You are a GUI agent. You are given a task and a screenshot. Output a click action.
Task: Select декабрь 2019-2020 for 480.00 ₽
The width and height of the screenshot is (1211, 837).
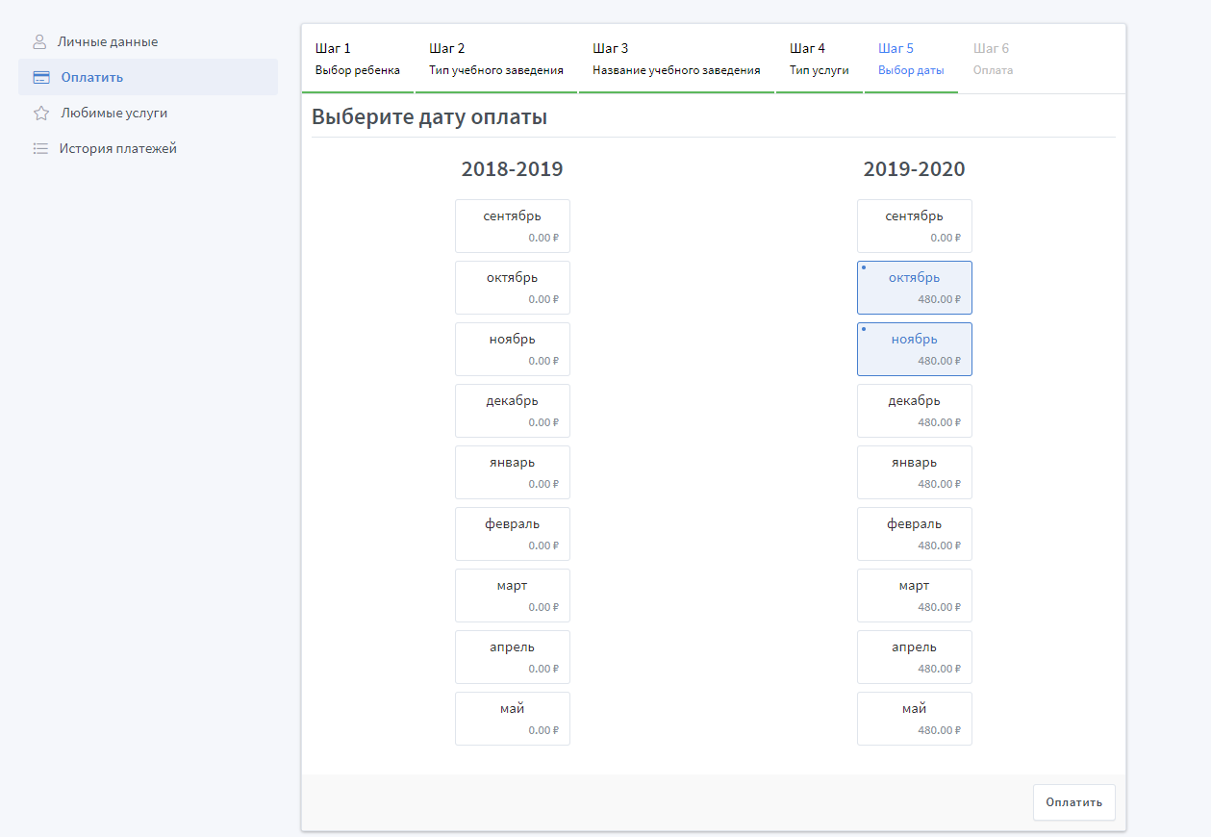914,411
